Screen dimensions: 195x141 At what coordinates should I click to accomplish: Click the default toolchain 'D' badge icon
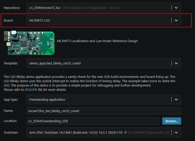point(125,132)
